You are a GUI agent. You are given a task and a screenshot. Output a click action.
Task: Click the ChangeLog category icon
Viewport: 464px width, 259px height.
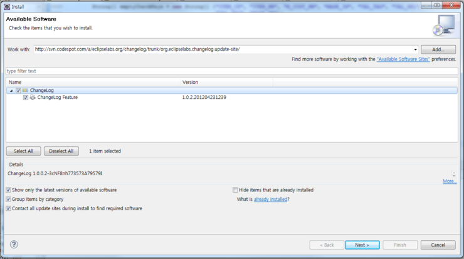point(25,90)
